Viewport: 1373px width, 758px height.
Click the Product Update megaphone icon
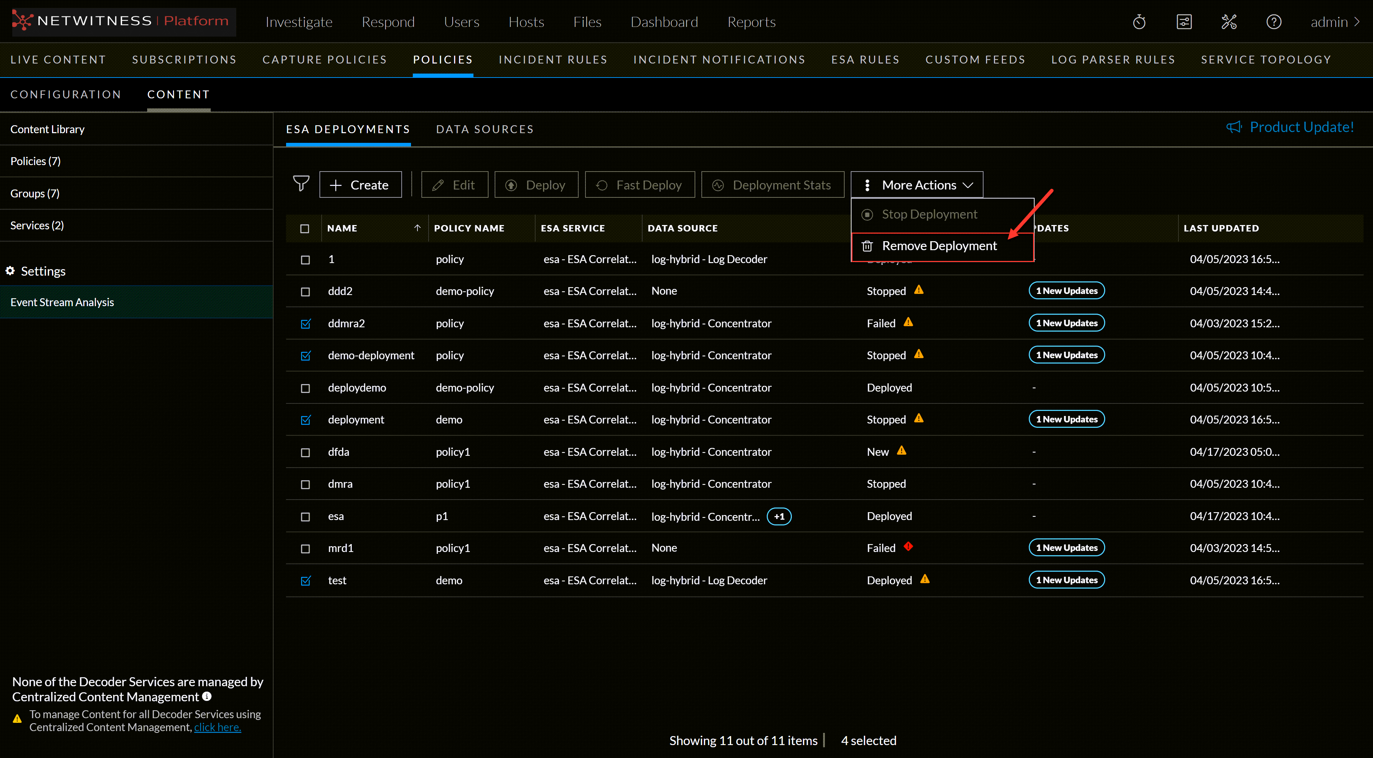pos(1234,127)
